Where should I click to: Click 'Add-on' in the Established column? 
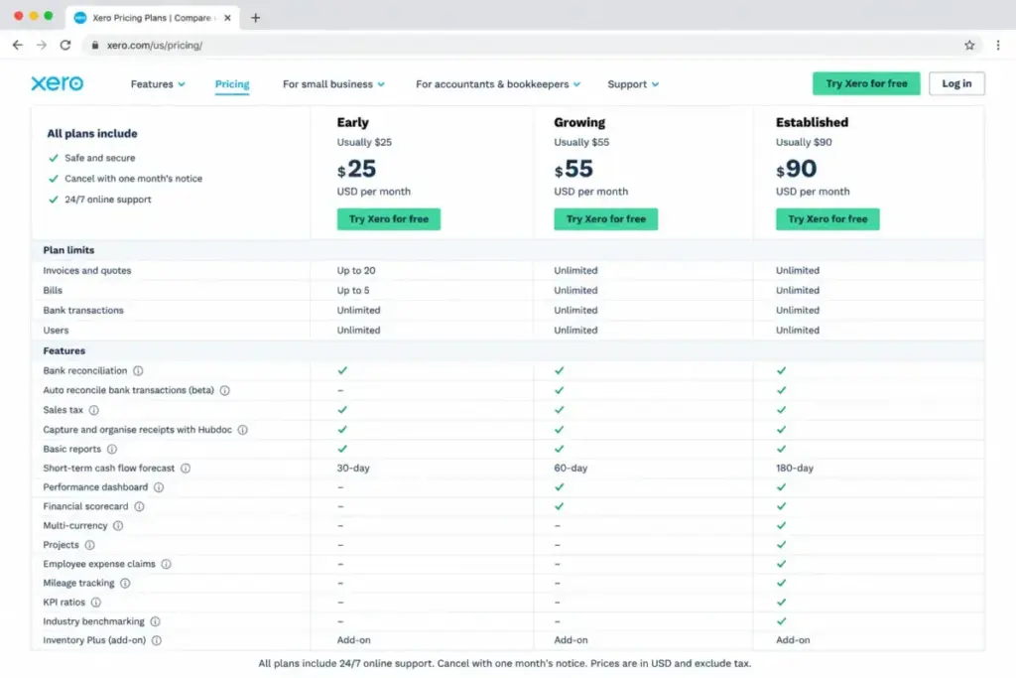793,640
